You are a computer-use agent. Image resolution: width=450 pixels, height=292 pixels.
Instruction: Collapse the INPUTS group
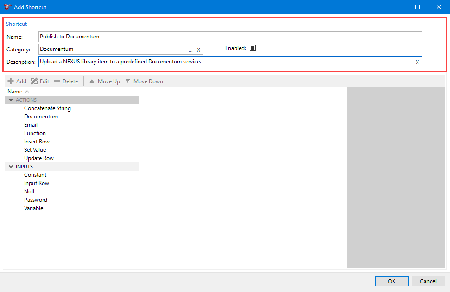[x=11, y=167]
